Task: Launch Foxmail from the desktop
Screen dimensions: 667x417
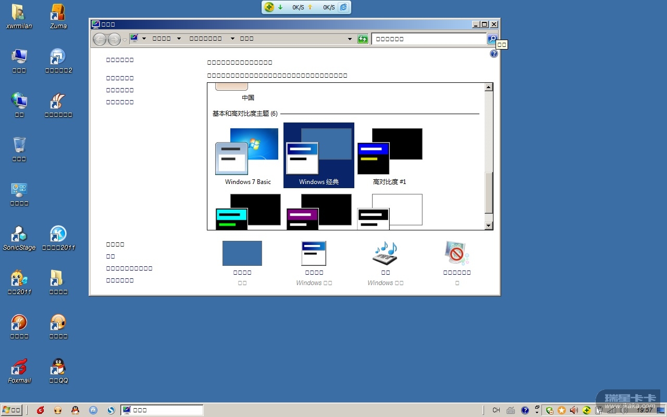Action: click(19, 371)
